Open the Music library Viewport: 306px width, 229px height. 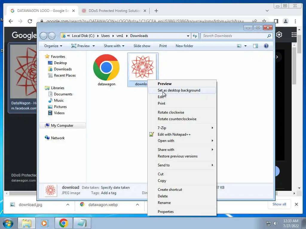click(x=59, y=100)
